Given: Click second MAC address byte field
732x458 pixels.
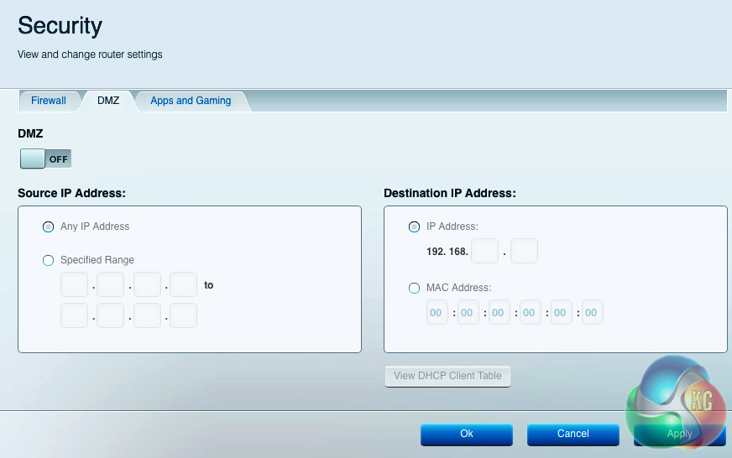Looking at the screenshot, I should coord(468,312).
